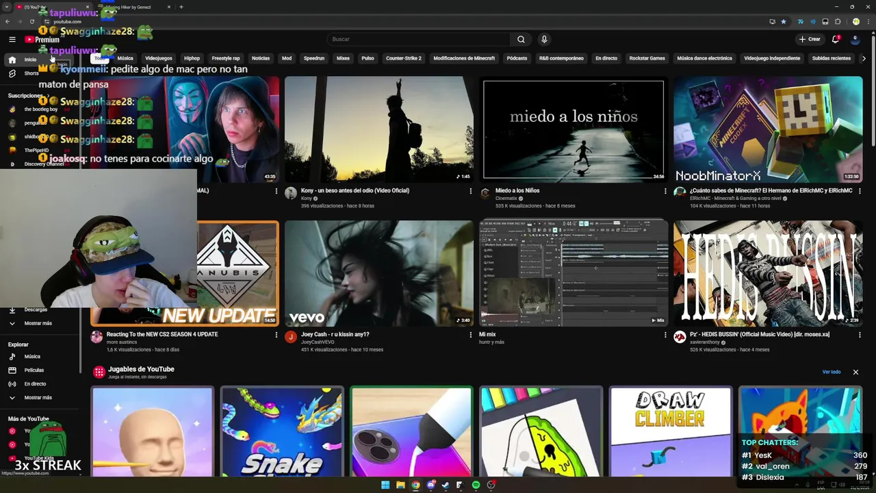Switch to the second Chrome tab
This screenshot has height=493, width=876.
point(133,7)
